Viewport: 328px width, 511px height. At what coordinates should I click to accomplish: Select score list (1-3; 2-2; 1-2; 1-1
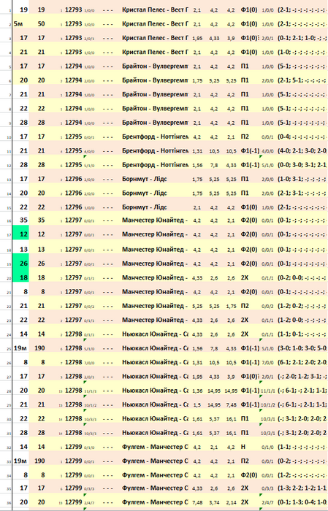point(302,488)
